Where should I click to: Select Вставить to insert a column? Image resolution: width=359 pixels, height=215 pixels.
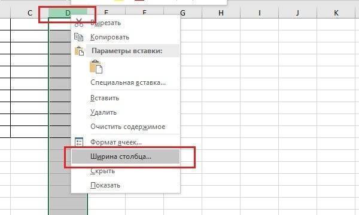tap(126, 98)
